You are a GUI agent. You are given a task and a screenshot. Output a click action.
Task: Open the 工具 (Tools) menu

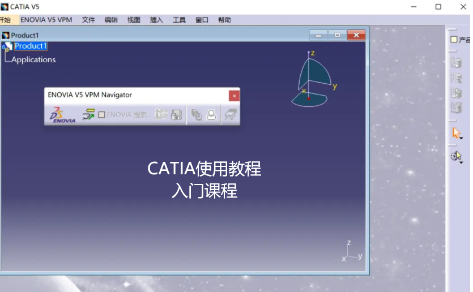179,20
